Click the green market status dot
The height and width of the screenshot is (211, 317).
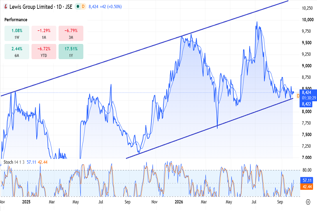(x=78, y=7)
